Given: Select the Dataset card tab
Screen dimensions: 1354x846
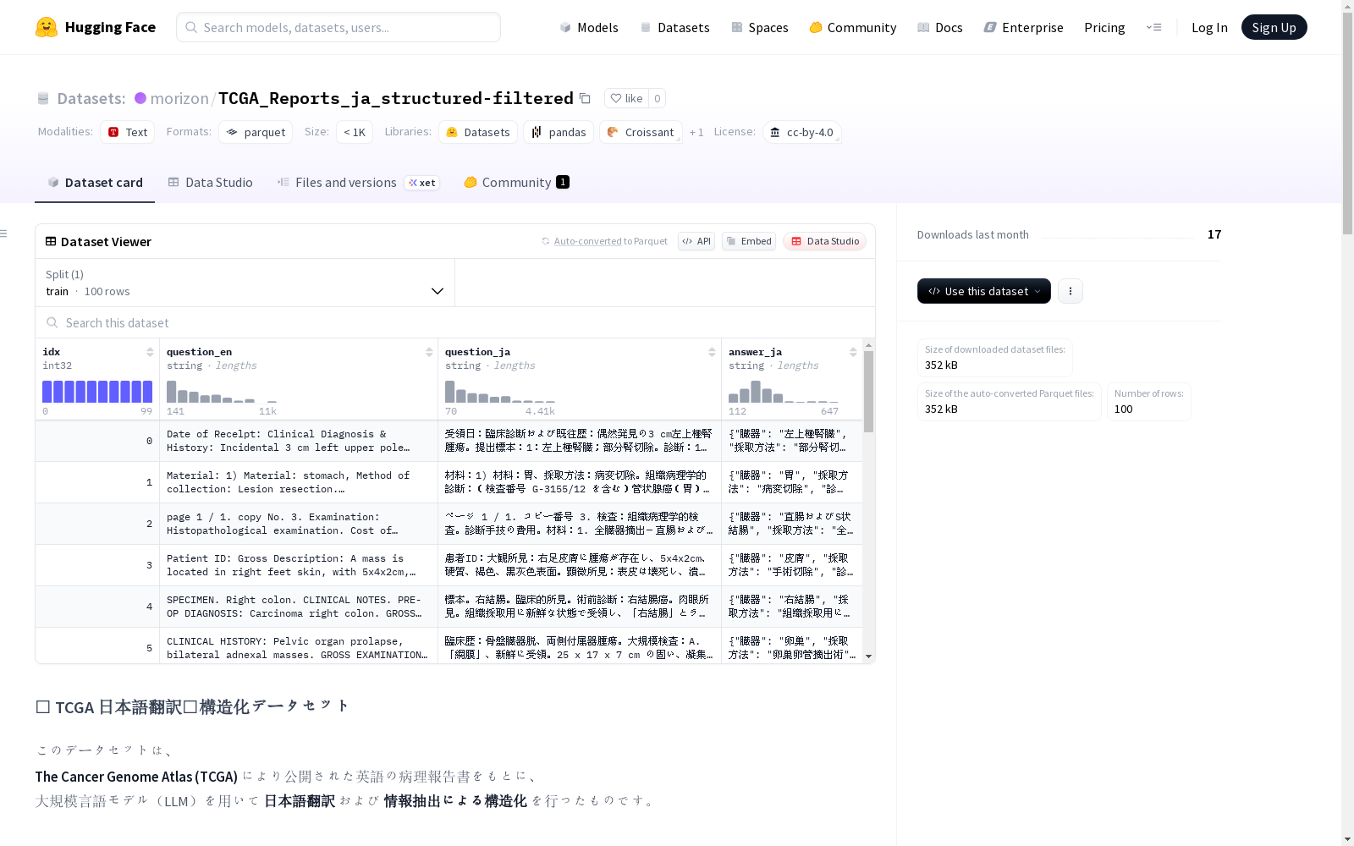Looking at the screenshot, I should click(95, 183).
